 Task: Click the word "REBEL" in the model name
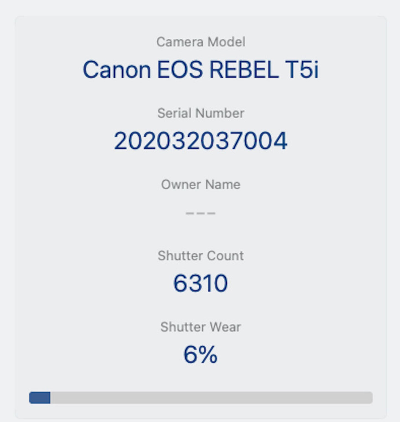pyautogui.click(x=244, y=70)
